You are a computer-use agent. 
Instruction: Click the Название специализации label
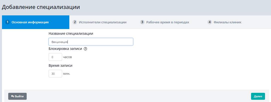(x=71, y=34)
